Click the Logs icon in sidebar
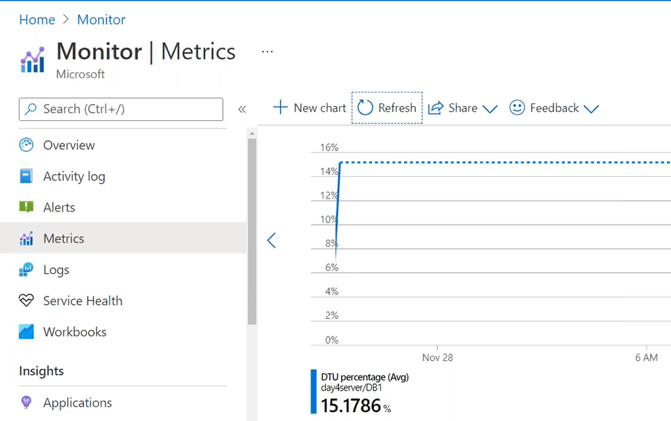Viewport: 671px width, 421px height. pos(27,270)
